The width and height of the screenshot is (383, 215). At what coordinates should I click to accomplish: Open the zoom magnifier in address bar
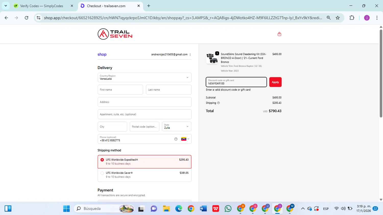tap(329, 18)
